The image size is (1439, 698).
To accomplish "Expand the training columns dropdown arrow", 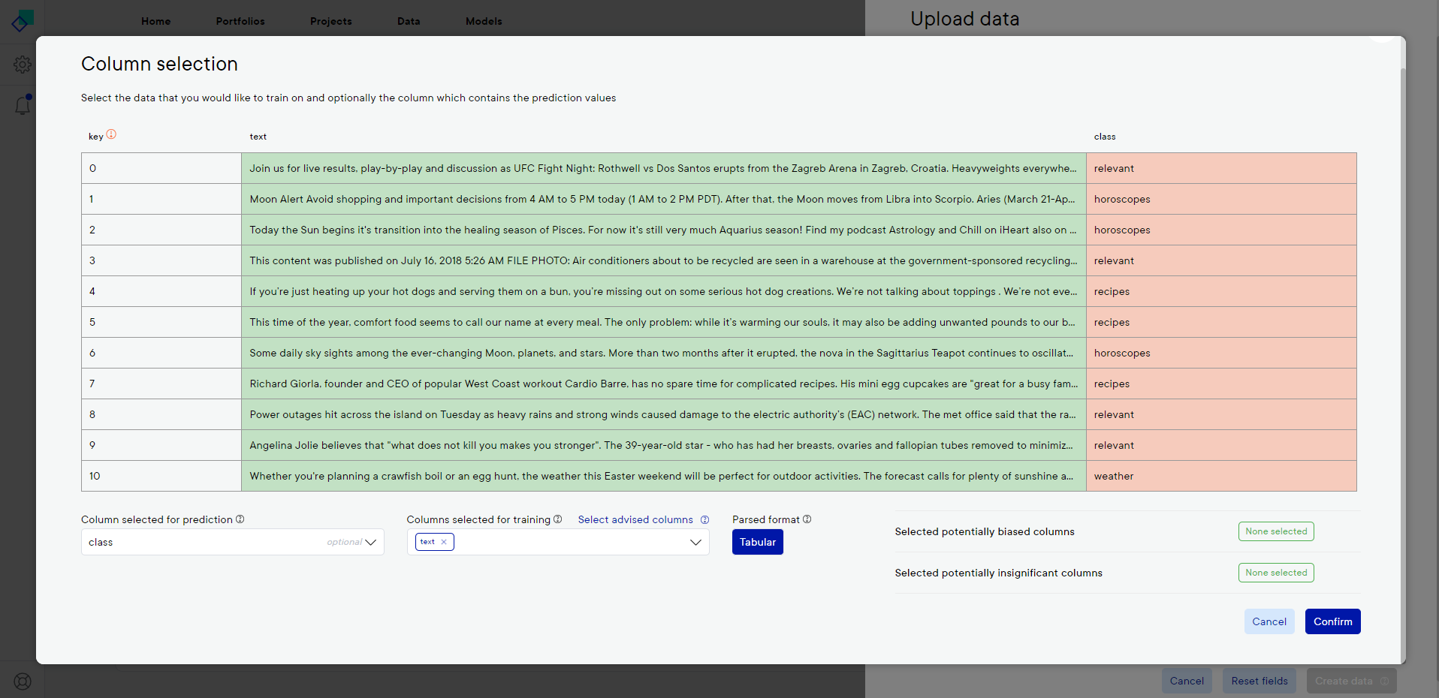I will [695, 542].
